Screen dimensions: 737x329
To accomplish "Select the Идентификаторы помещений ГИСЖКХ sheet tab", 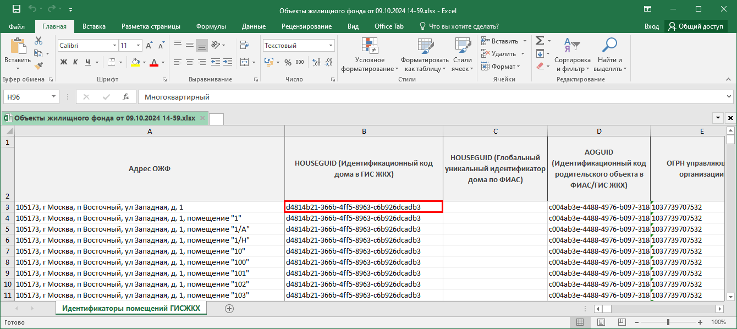I will (x=131, y=309).
